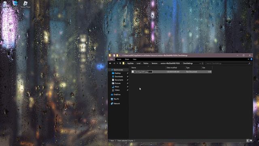Open the Recycle Bin desktop icon
The width and height of the screenshot is (259, 146).
(x=5, y=4)
